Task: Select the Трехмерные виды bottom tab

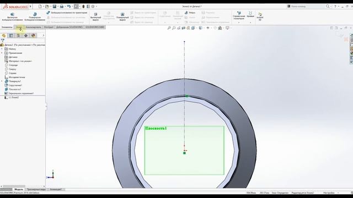Action: (x=36, y=189)
